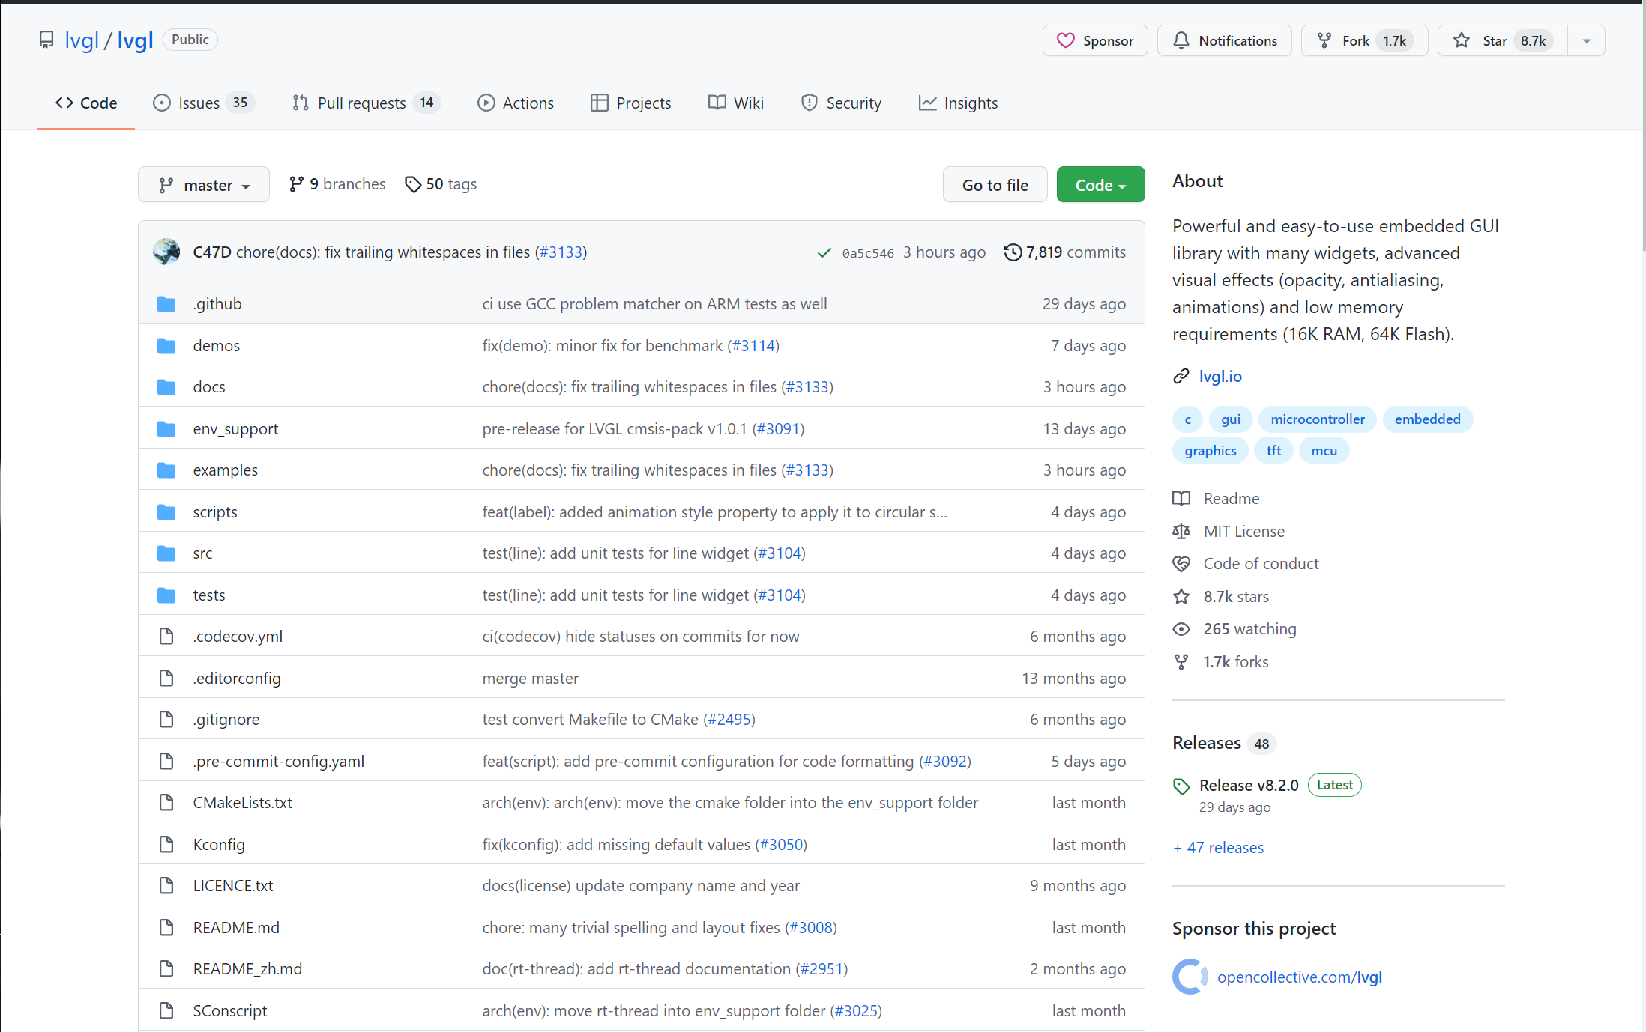The width and height of the screenshot is (1646, 1032).
Task: Open the opencollective.com/lvgl sponsor link
Action: click(1299, 977)
